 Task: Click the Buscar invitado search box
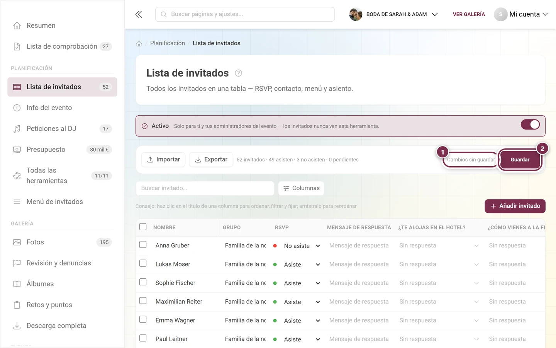[205, 188]
